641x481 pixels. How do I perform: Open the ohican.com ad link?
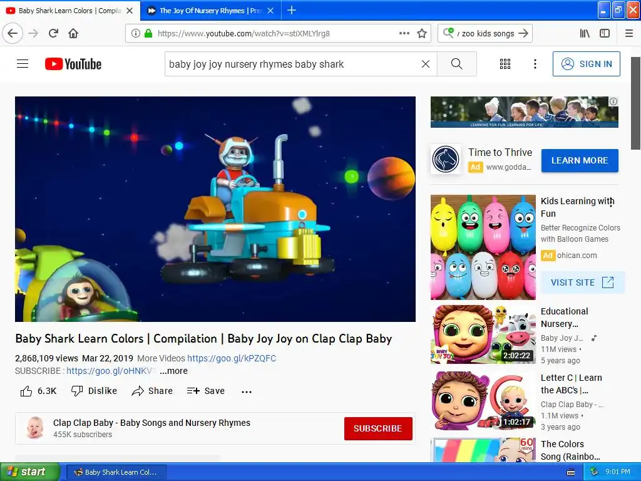[577, 256]
